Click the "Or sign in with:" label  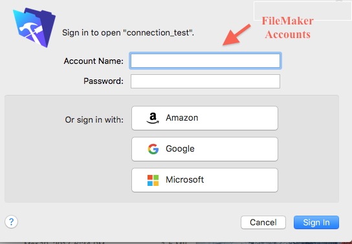(x=94, y=120)
